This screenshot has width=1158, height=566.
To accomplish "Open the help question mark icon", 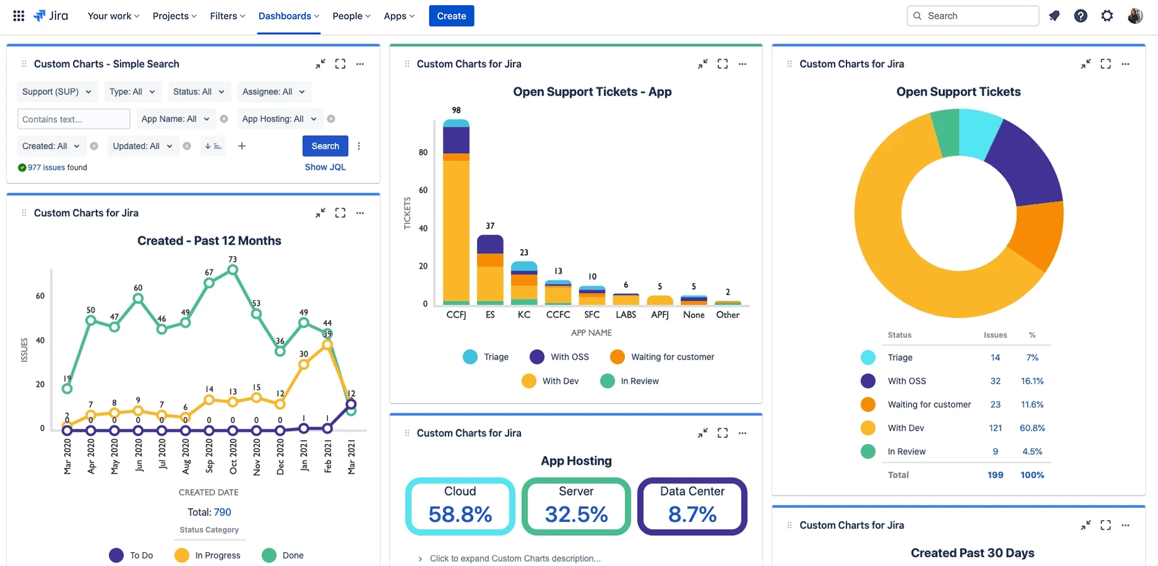I will pos(1081,16).
